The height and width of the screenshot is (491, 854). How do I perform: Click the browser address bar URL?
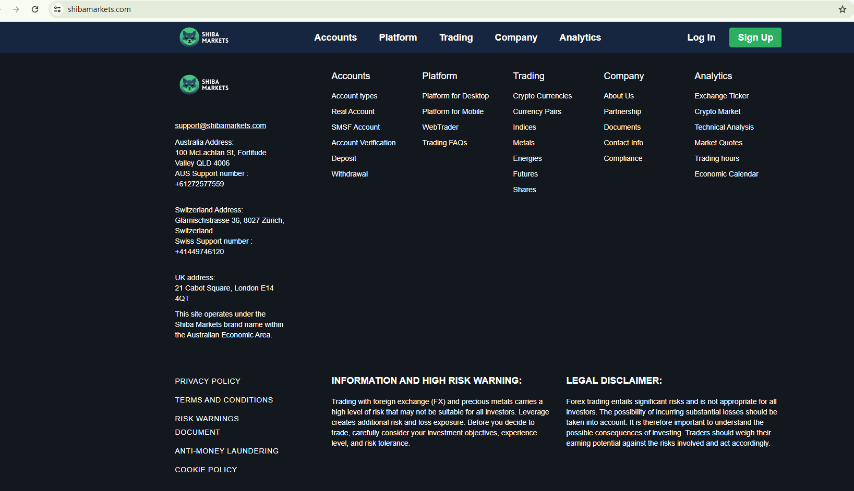click(x=99, y=9)
